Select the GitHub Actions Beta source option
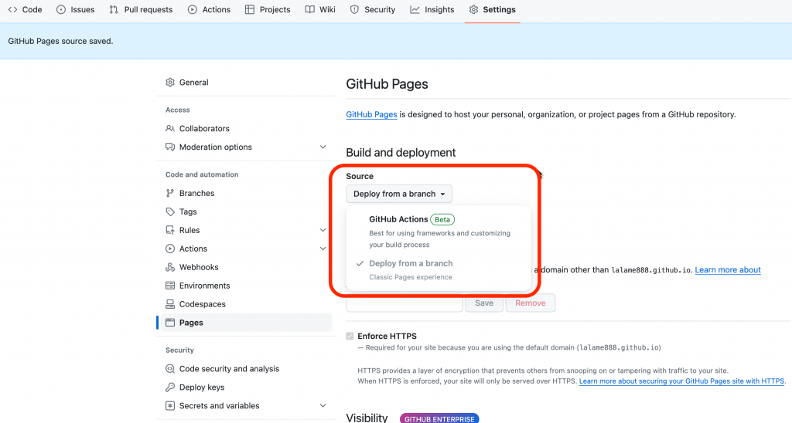The width and height of the screenshot is (792, 423). click(x=439, y=232)
